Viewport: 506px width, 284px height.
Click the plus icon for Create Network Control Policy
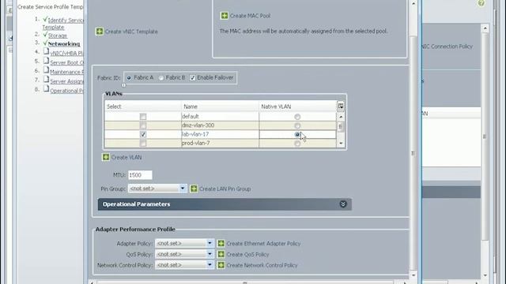coord(221,265)
